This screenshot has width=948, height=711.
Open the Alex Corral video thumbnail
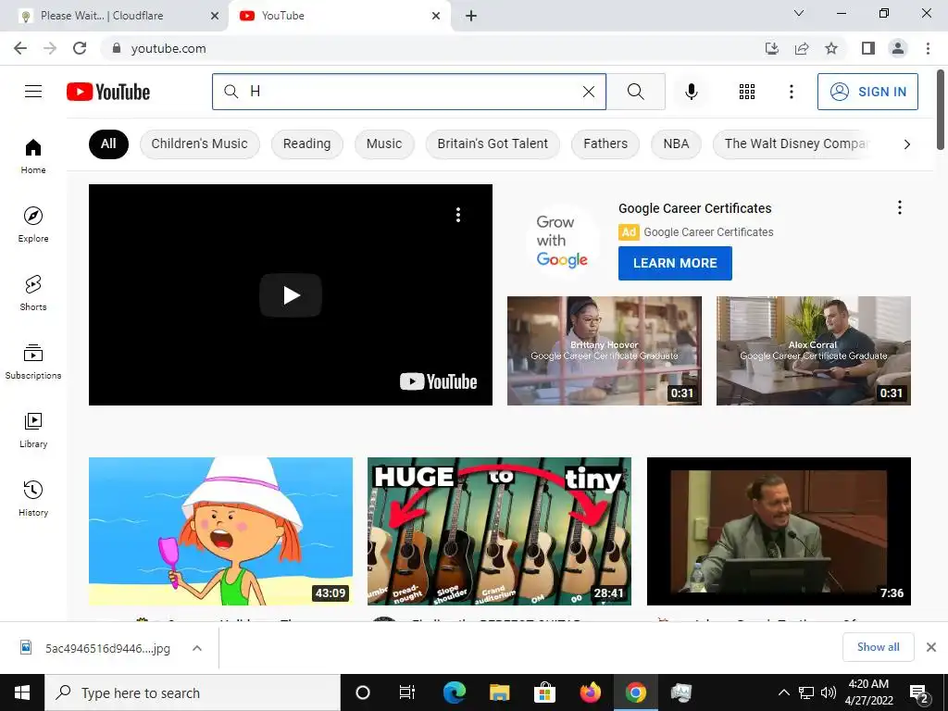[813, 351]
